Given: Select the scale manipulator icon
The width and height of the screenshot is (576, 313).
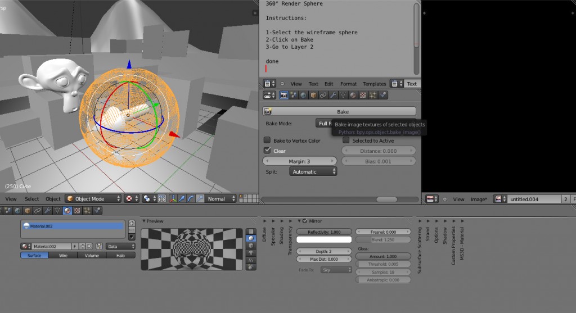Looking at the screenshot, I should tap(200, 199).
